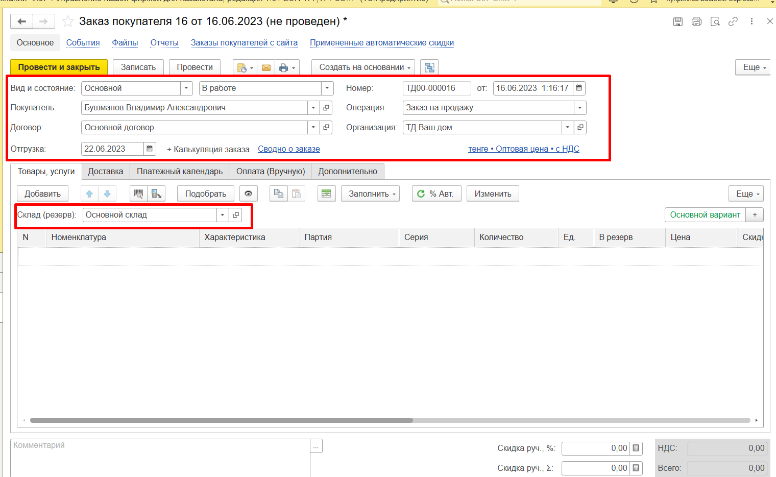Click the floppy disk save icon
The width and height of the screenshot is (776, 477).
[678, 21]
